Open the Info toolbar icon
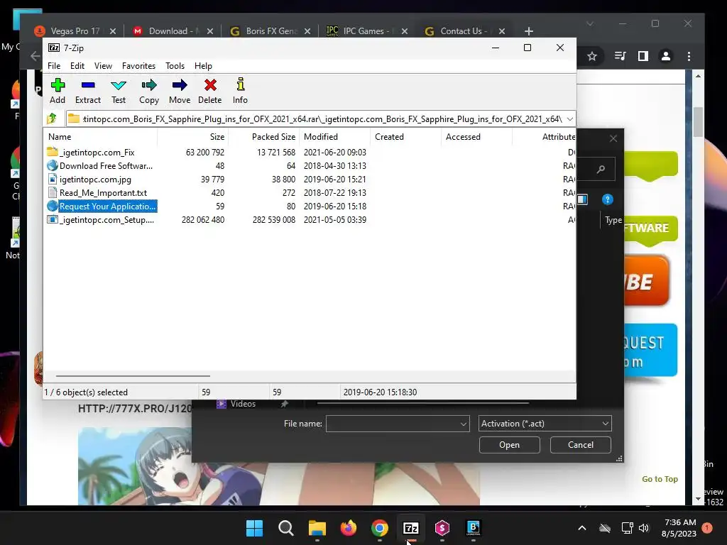Image resolution: width=727 pixels, height=545 pixels. pos(240,91)
